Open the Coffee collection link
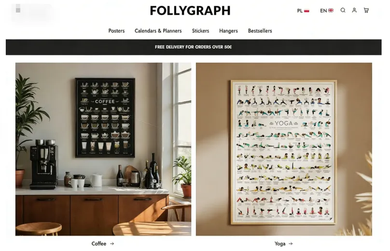Screen dimensions: 390x251 click(x=99, y=244)
